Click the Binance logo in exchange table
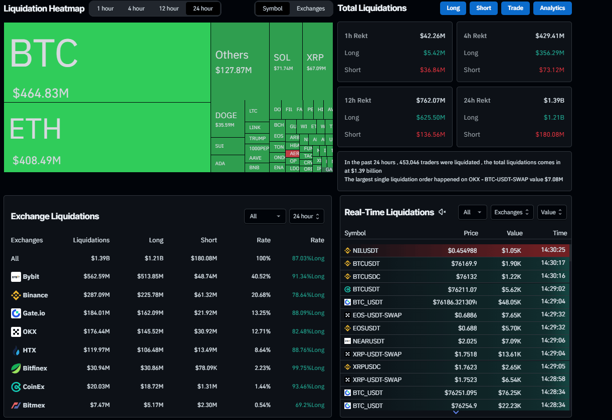 [x=16, y=295]
